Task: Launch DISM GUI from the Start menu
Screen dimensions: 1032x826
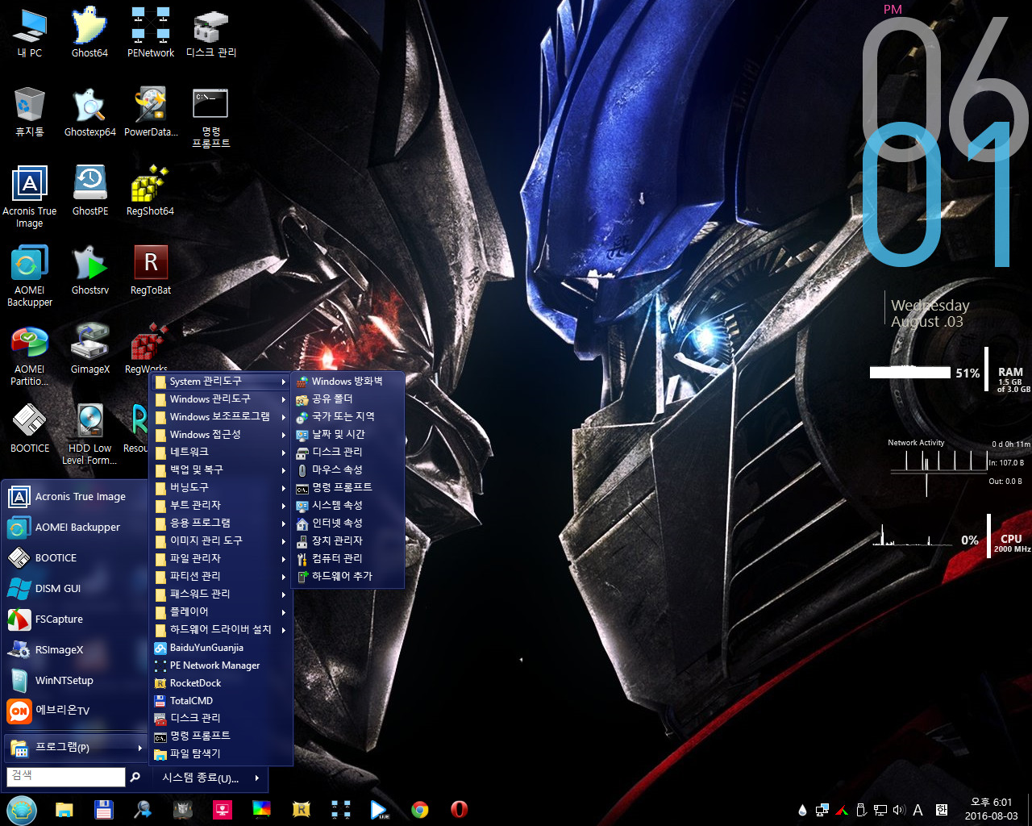Action: 75,589
